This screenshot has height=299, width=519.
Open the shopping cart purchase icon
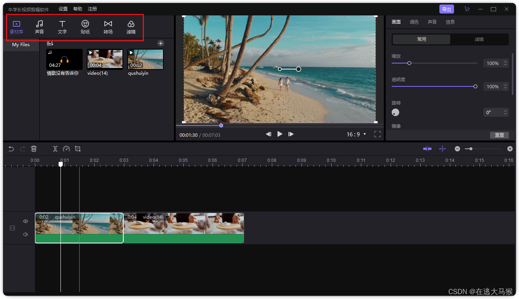(x=467, y=9)
